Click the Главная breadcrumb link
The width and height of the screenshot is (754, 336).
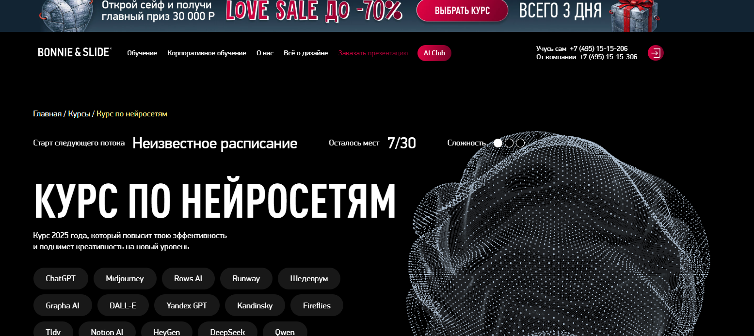coord(48,114)
